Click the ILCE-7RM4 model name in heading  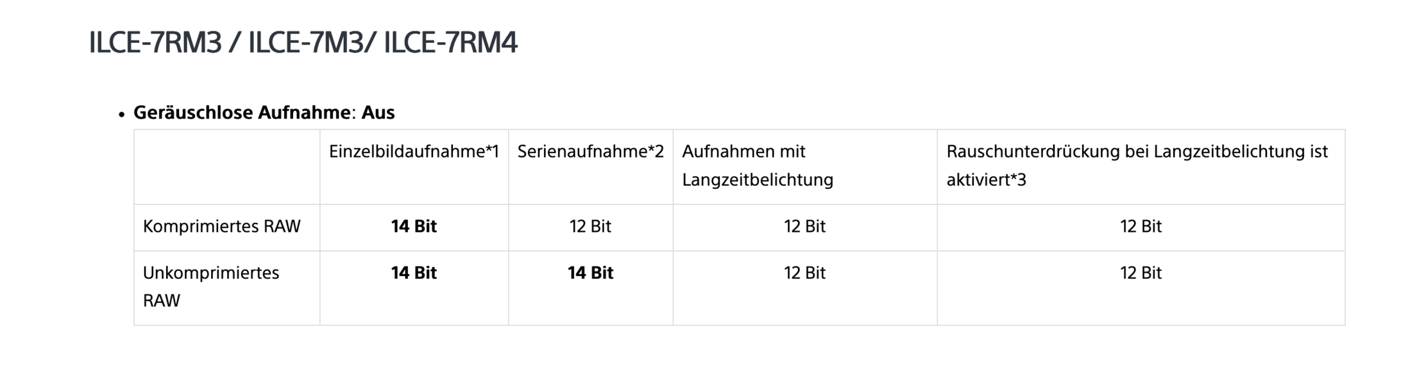(450, 43)
